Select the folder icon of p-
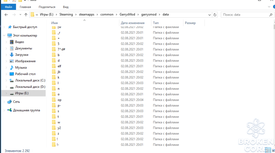The image size is (275, 153). pos(54,106)
